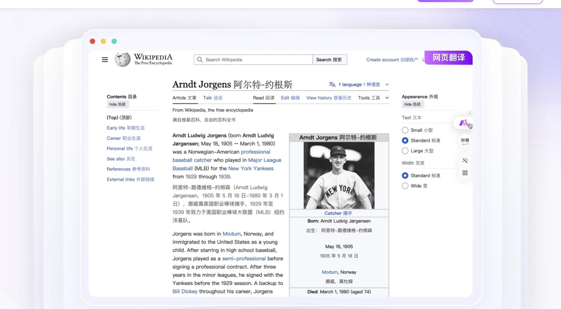Select Large text size radio

pyautogui.click(x=405, y=151)
